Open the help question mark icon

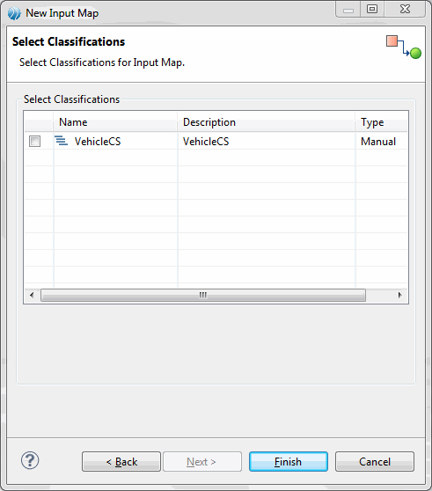[x=30, y=460]
